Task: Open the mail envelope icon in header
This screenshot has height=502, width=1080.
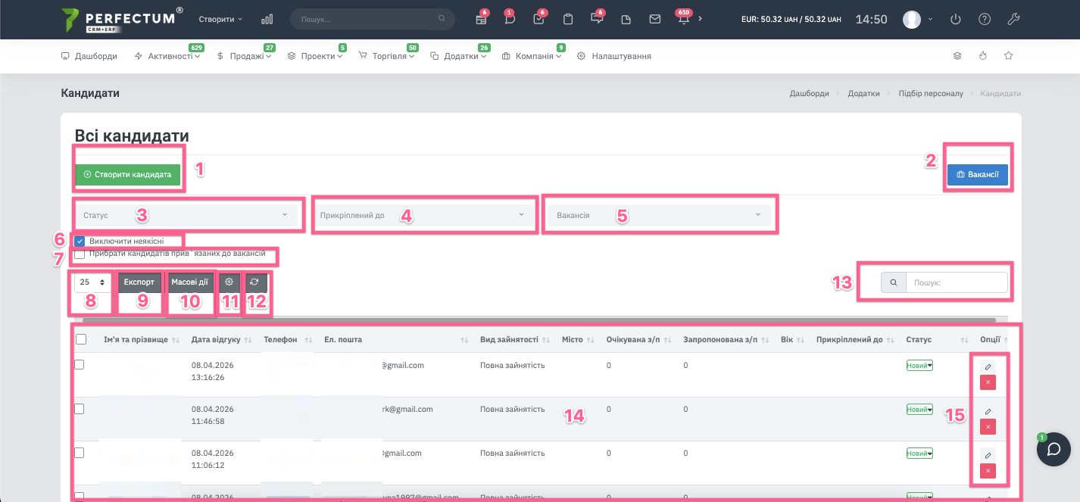Action: (655, 20)
